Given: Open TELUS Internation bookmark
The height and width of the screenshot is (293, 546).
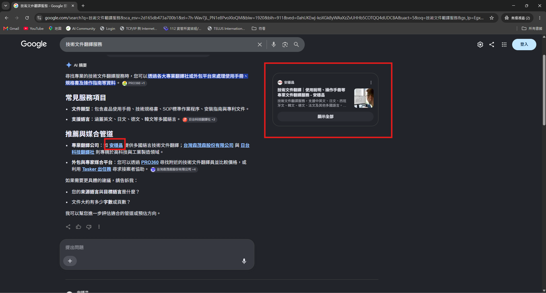Looking at the screenshot, I should coord(226,28).
